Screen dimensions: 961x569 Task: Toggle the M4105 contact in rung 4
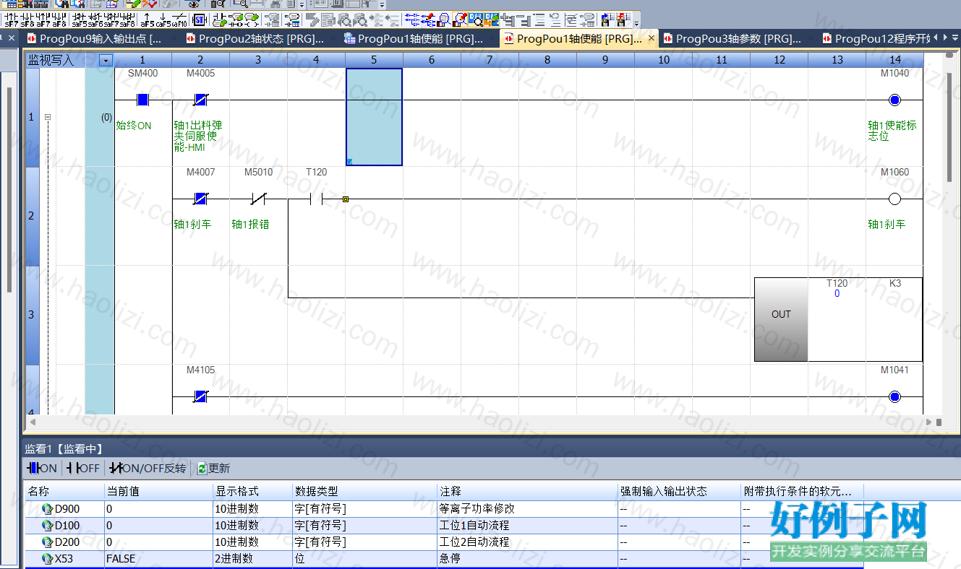click(200, 396)
